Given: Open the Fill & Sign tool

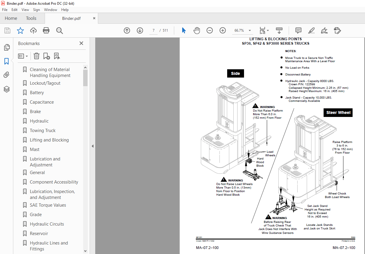Looking at the screenshot, I should point(324,30).
